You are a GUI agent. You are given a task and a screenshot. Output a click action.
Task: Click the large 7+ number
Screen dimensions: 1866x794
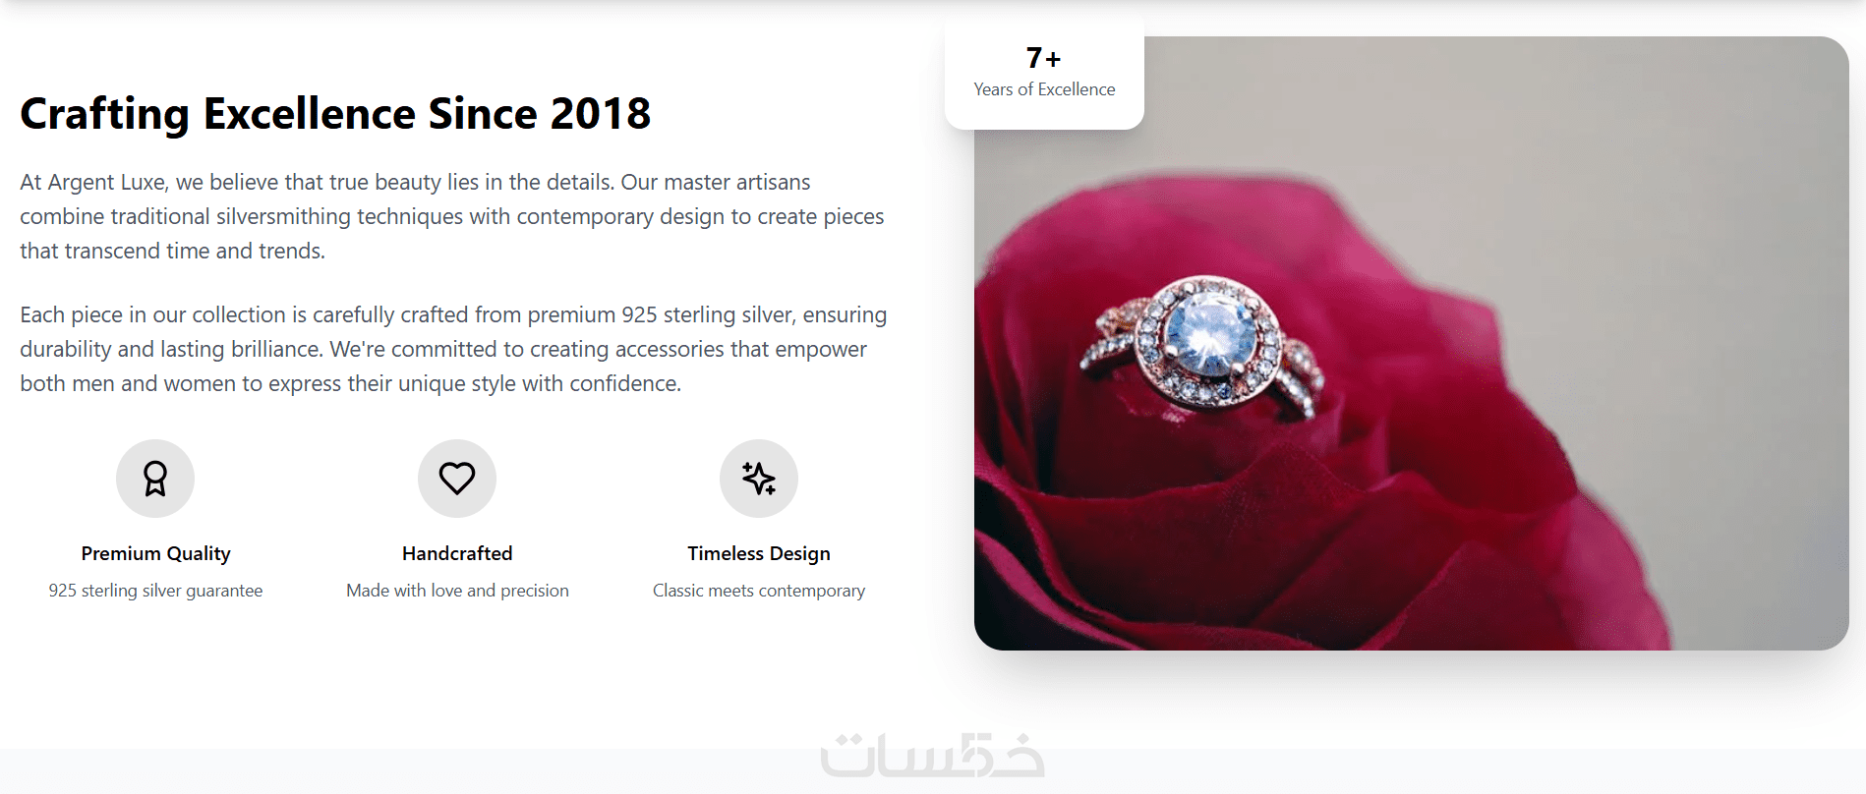[1044, 58]
